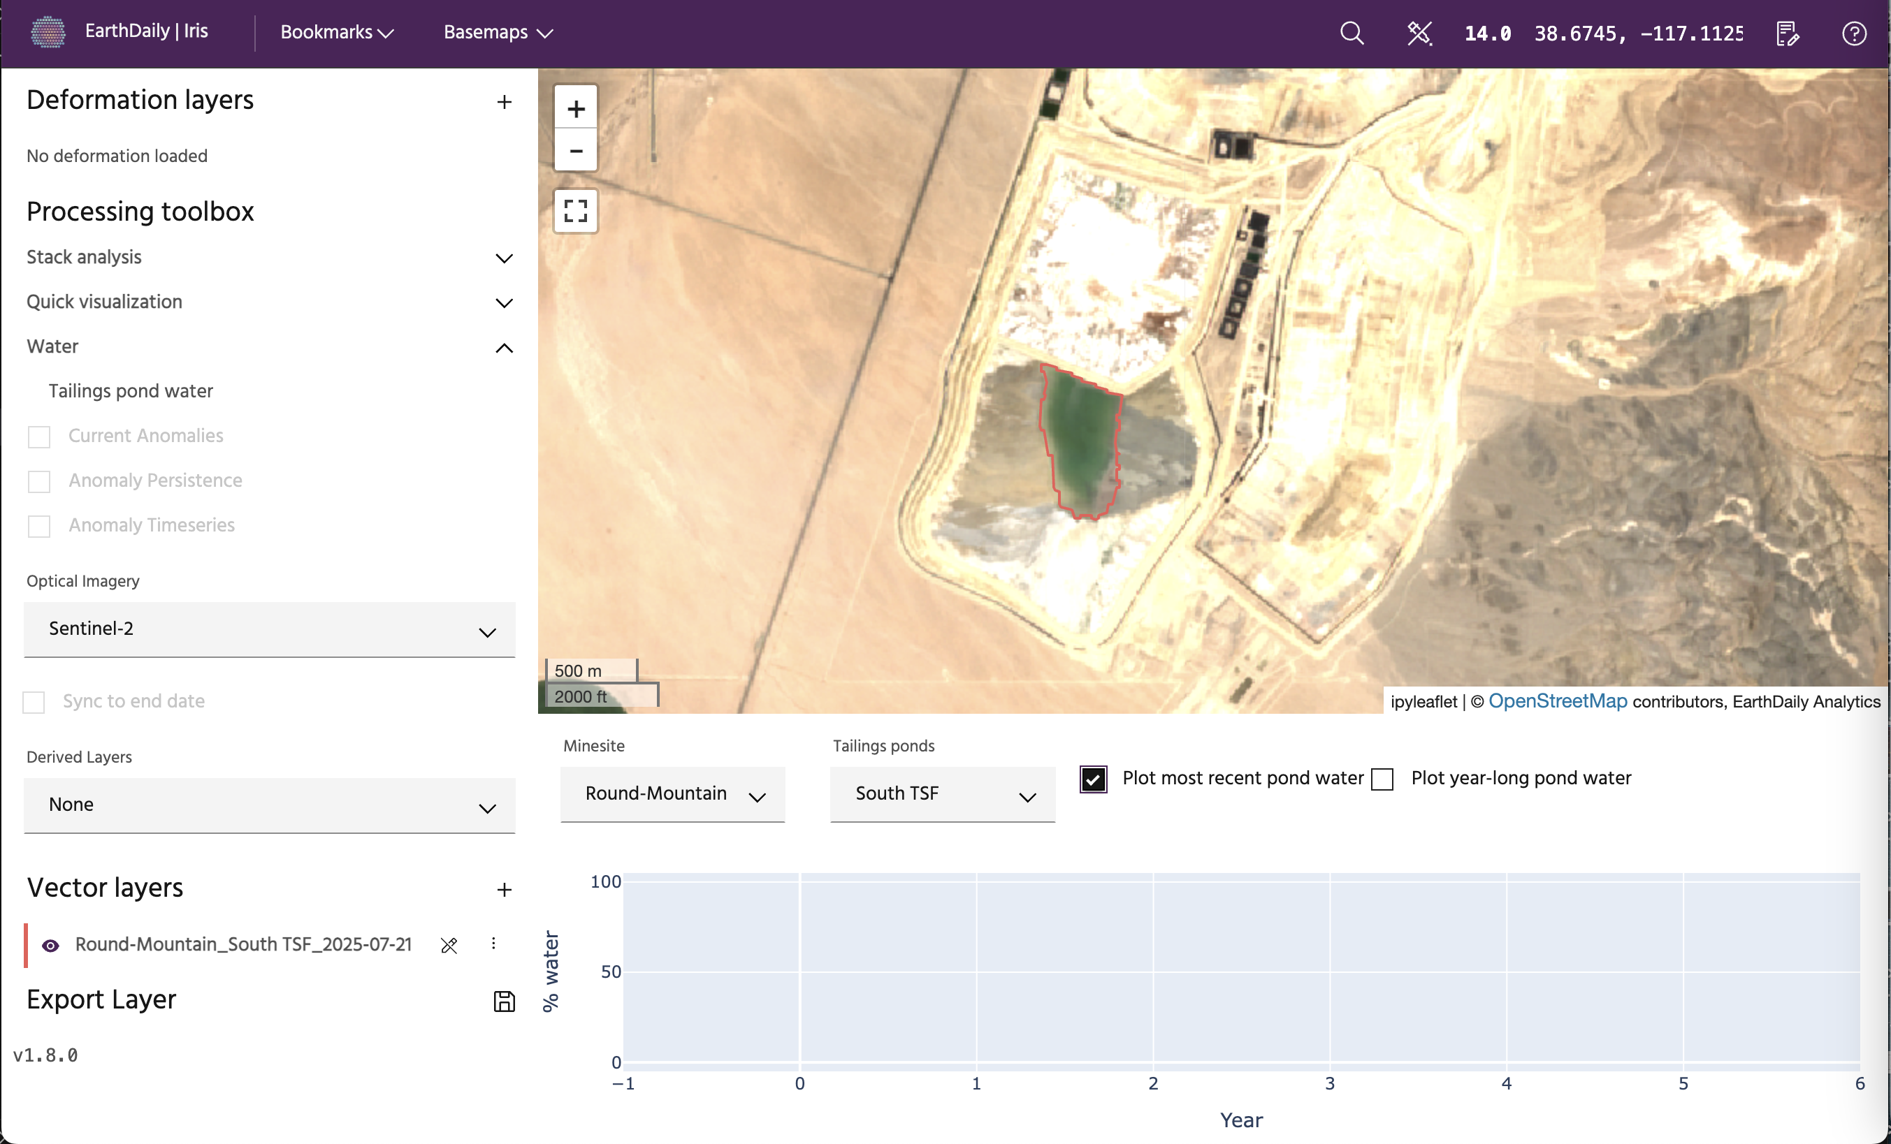This screenshot has width=1891, height=1144.
Task: Enable Plot year-long pond water
Action: [x=1382, y=779]
